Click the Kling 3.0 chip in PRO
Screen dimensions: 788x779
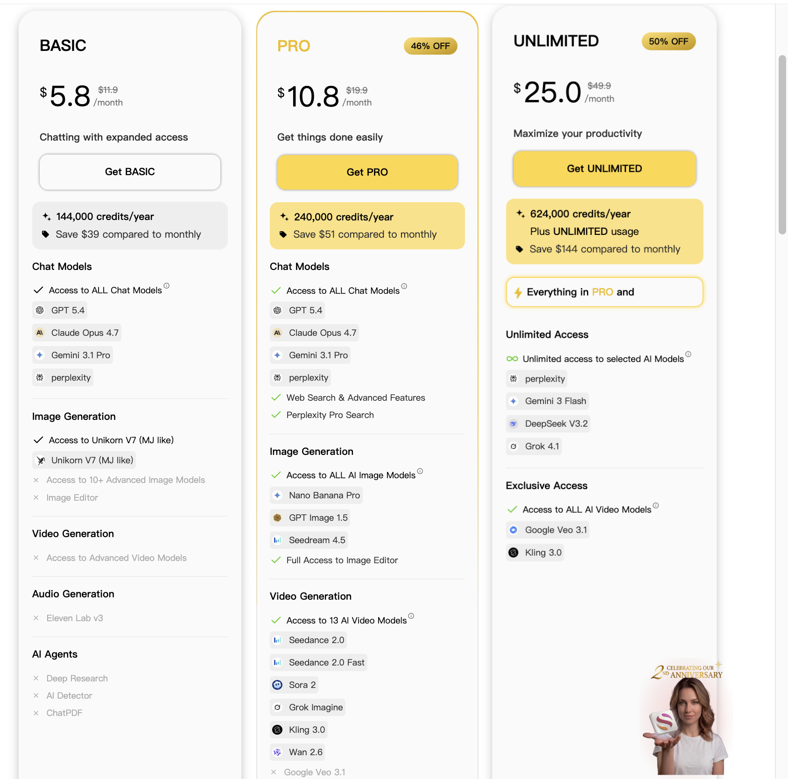coord(299,730)
